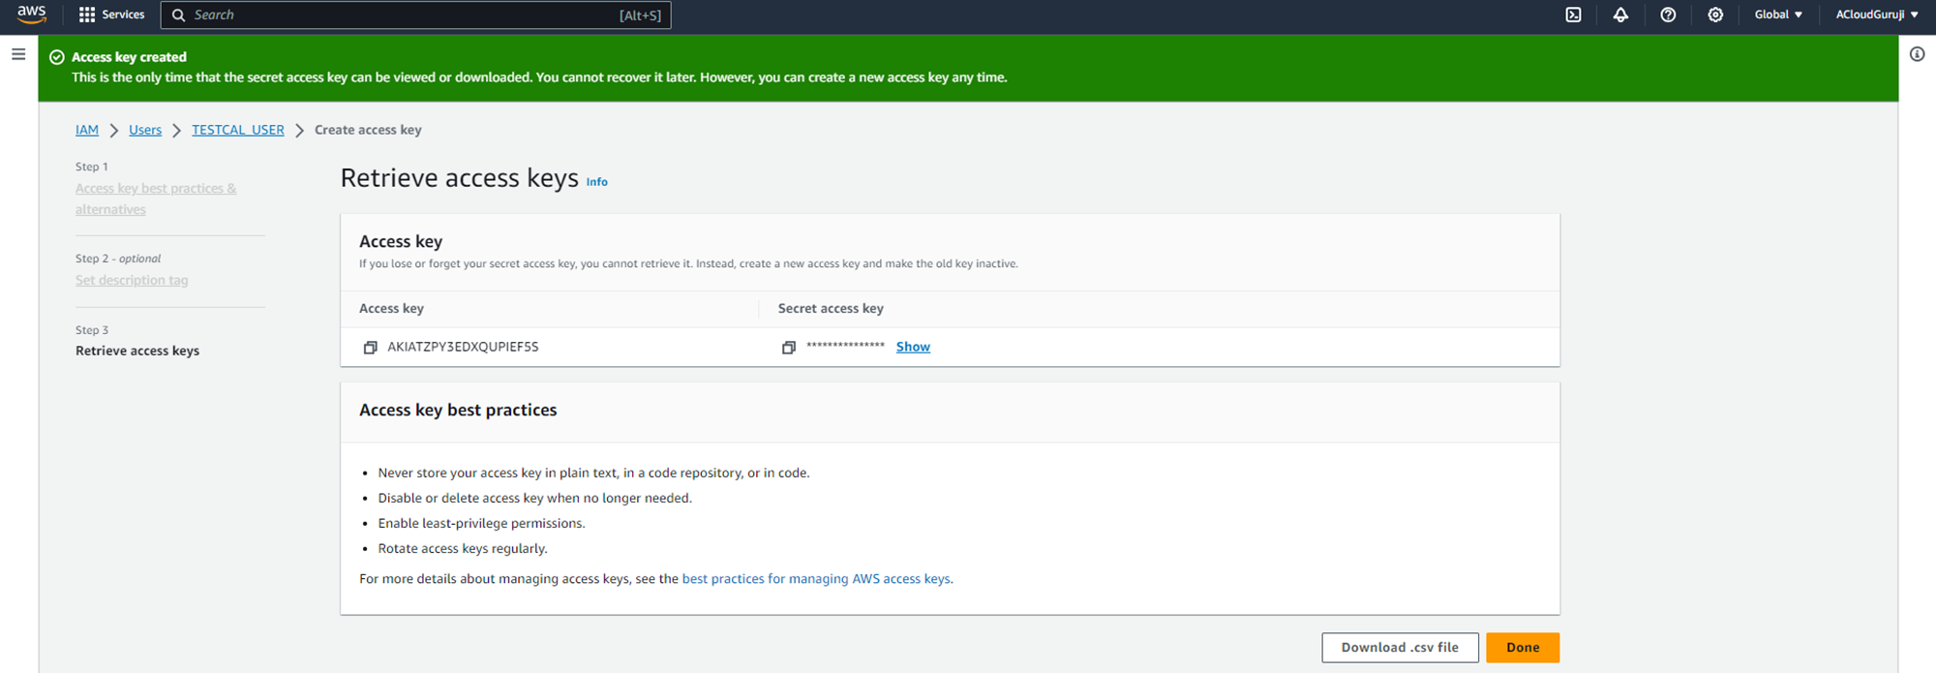This screenshot has width=1936, height=673.
Task: Open the TESTCAL_USER breadcrumb link
Action: (x=238, y=130)
